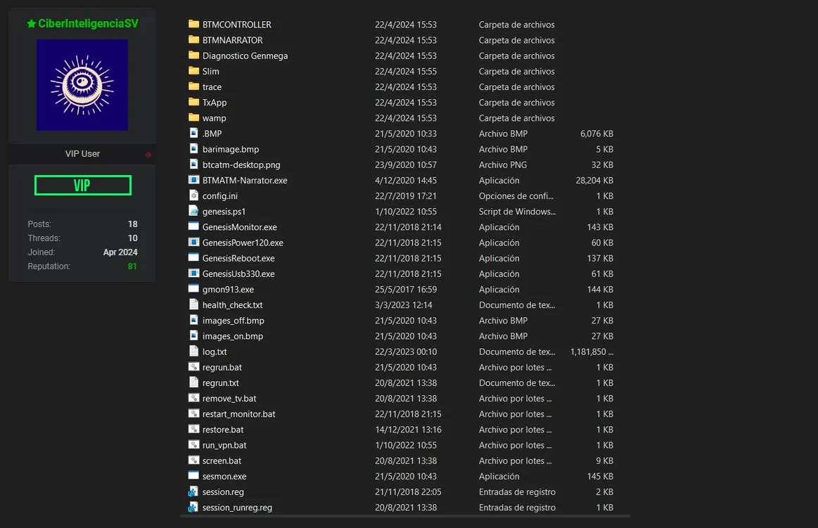Select the PowerShell script icon for genesis.ps1
Image resolution: width=818 pixels, height=528 pixels.
pyautogui.click(x=194, y=211)
